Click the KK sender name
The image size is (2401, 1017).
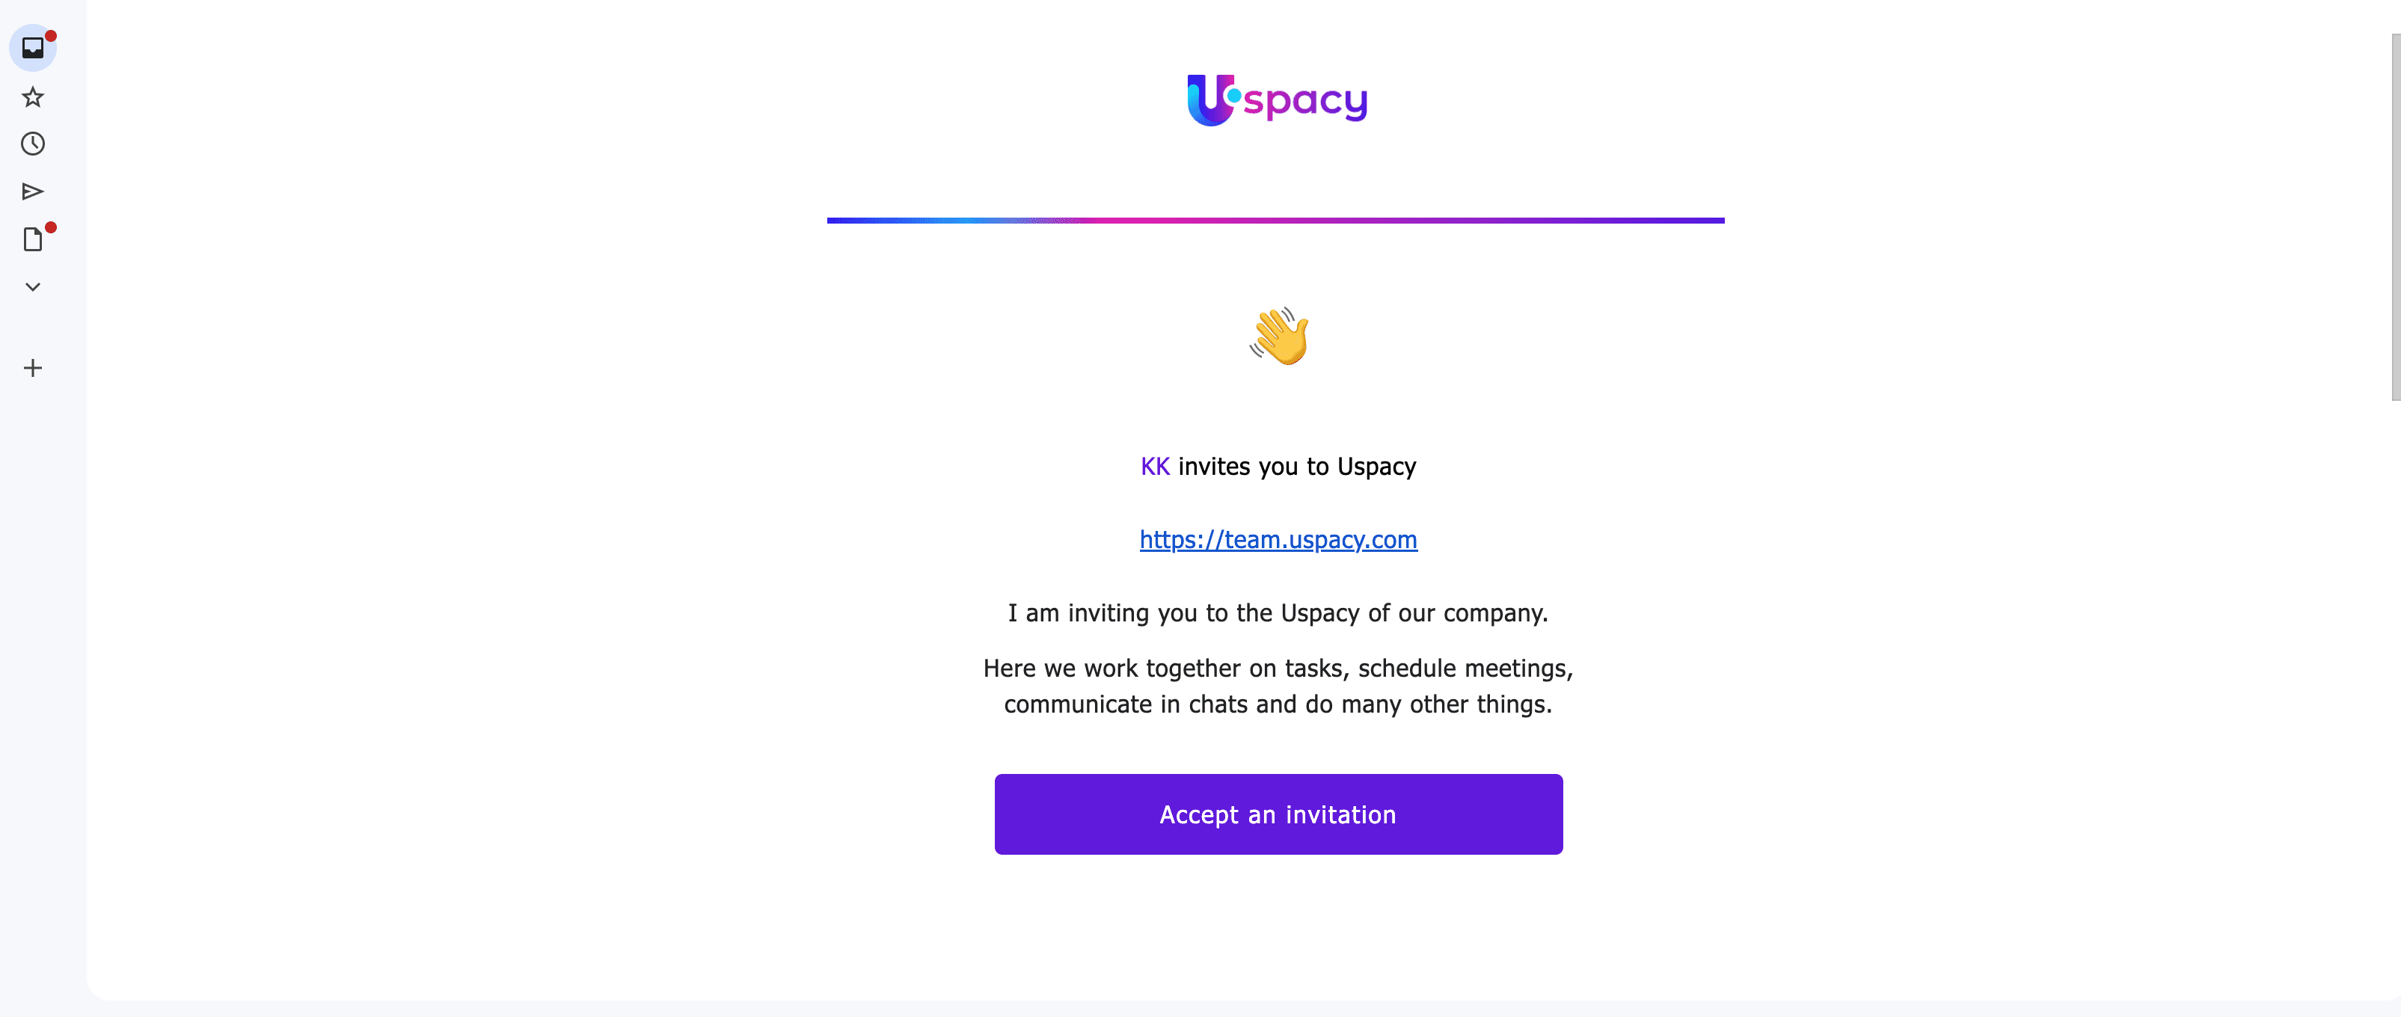1154,467
